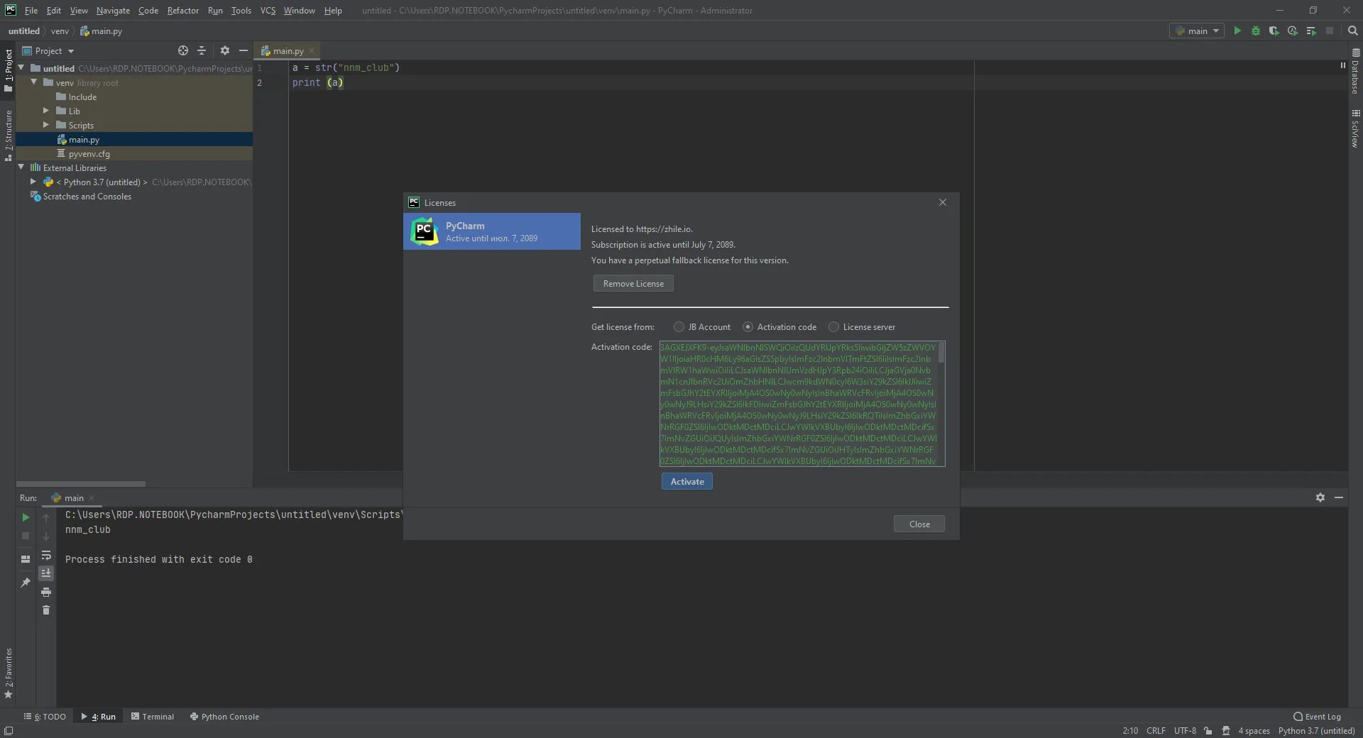Open the Tools menu
Screen dimensions: 1363x738
coord(241,11)
